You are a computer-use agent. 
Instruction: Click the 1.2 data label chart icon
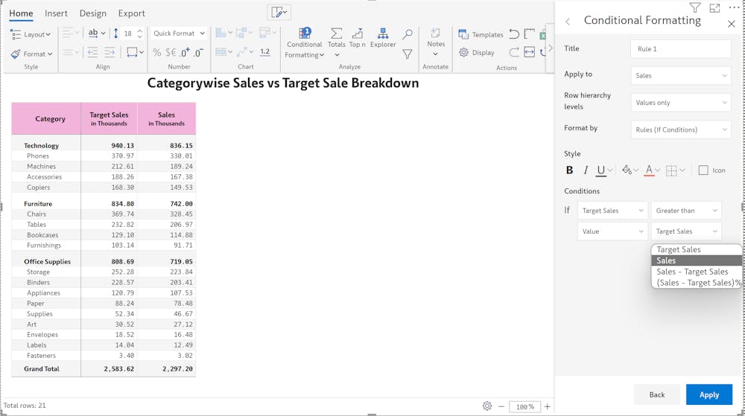click(265, 52)
